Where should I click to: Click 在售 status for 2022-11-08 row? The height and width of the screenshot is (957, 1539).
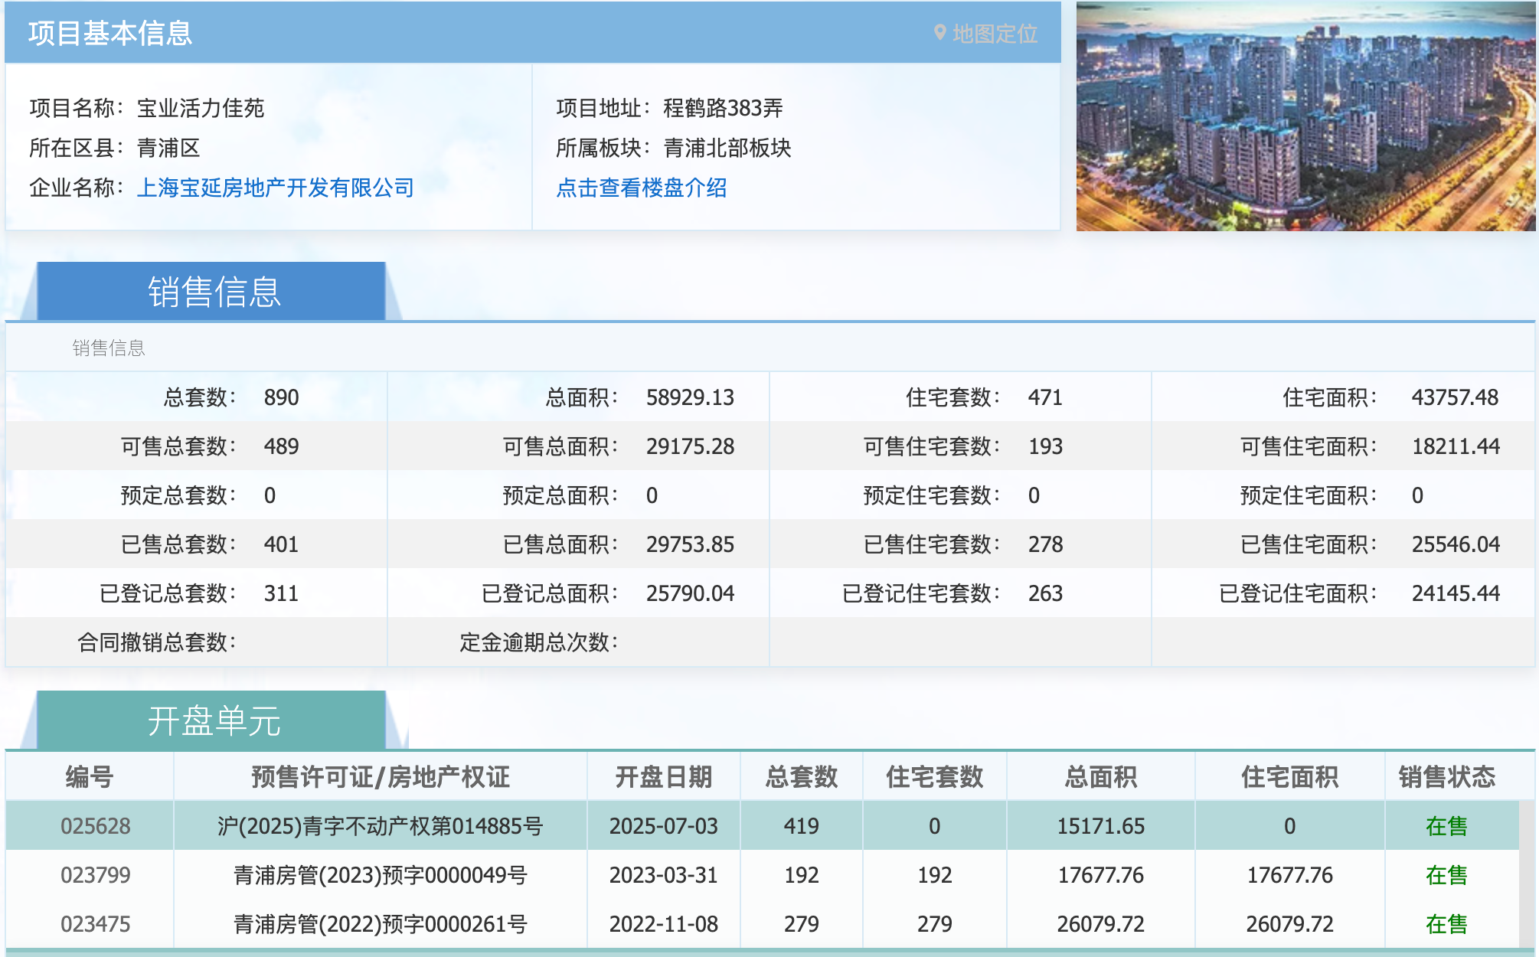[x=1446, y=924]
